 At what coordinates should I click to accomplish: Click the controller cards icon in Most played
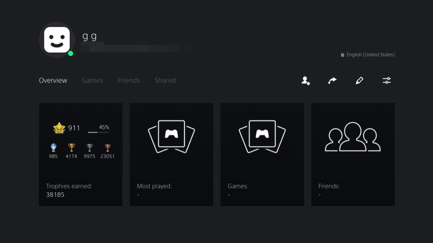point(171,137)
